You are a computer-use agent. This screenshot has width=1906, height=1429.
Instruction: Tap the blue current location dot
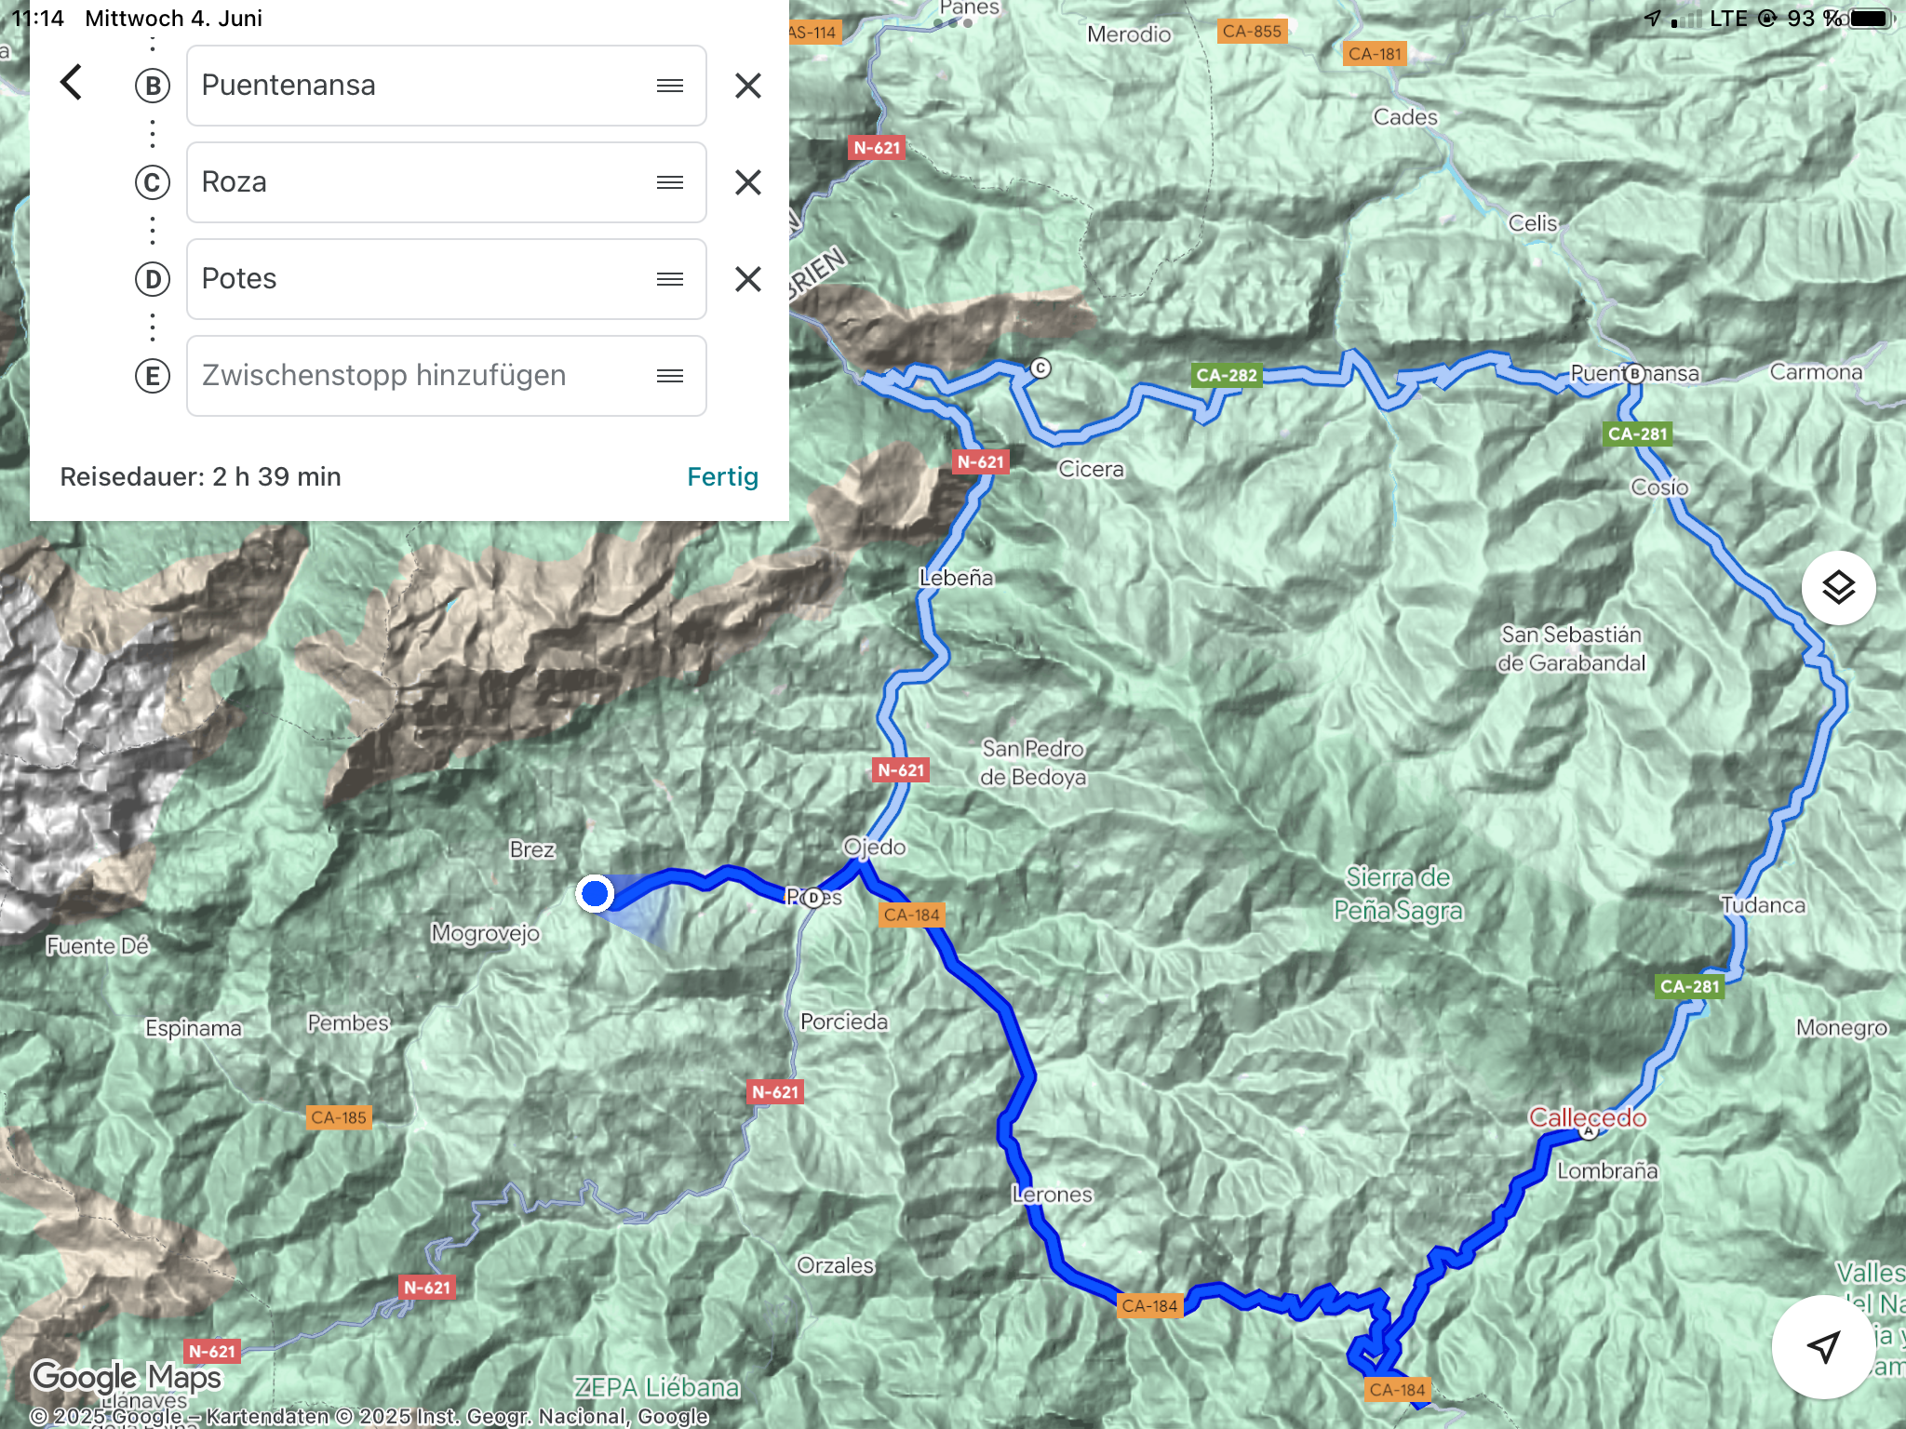tap(595, 894)
